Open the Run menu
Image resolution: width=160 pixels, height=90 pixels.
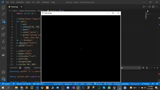[38, 2]
